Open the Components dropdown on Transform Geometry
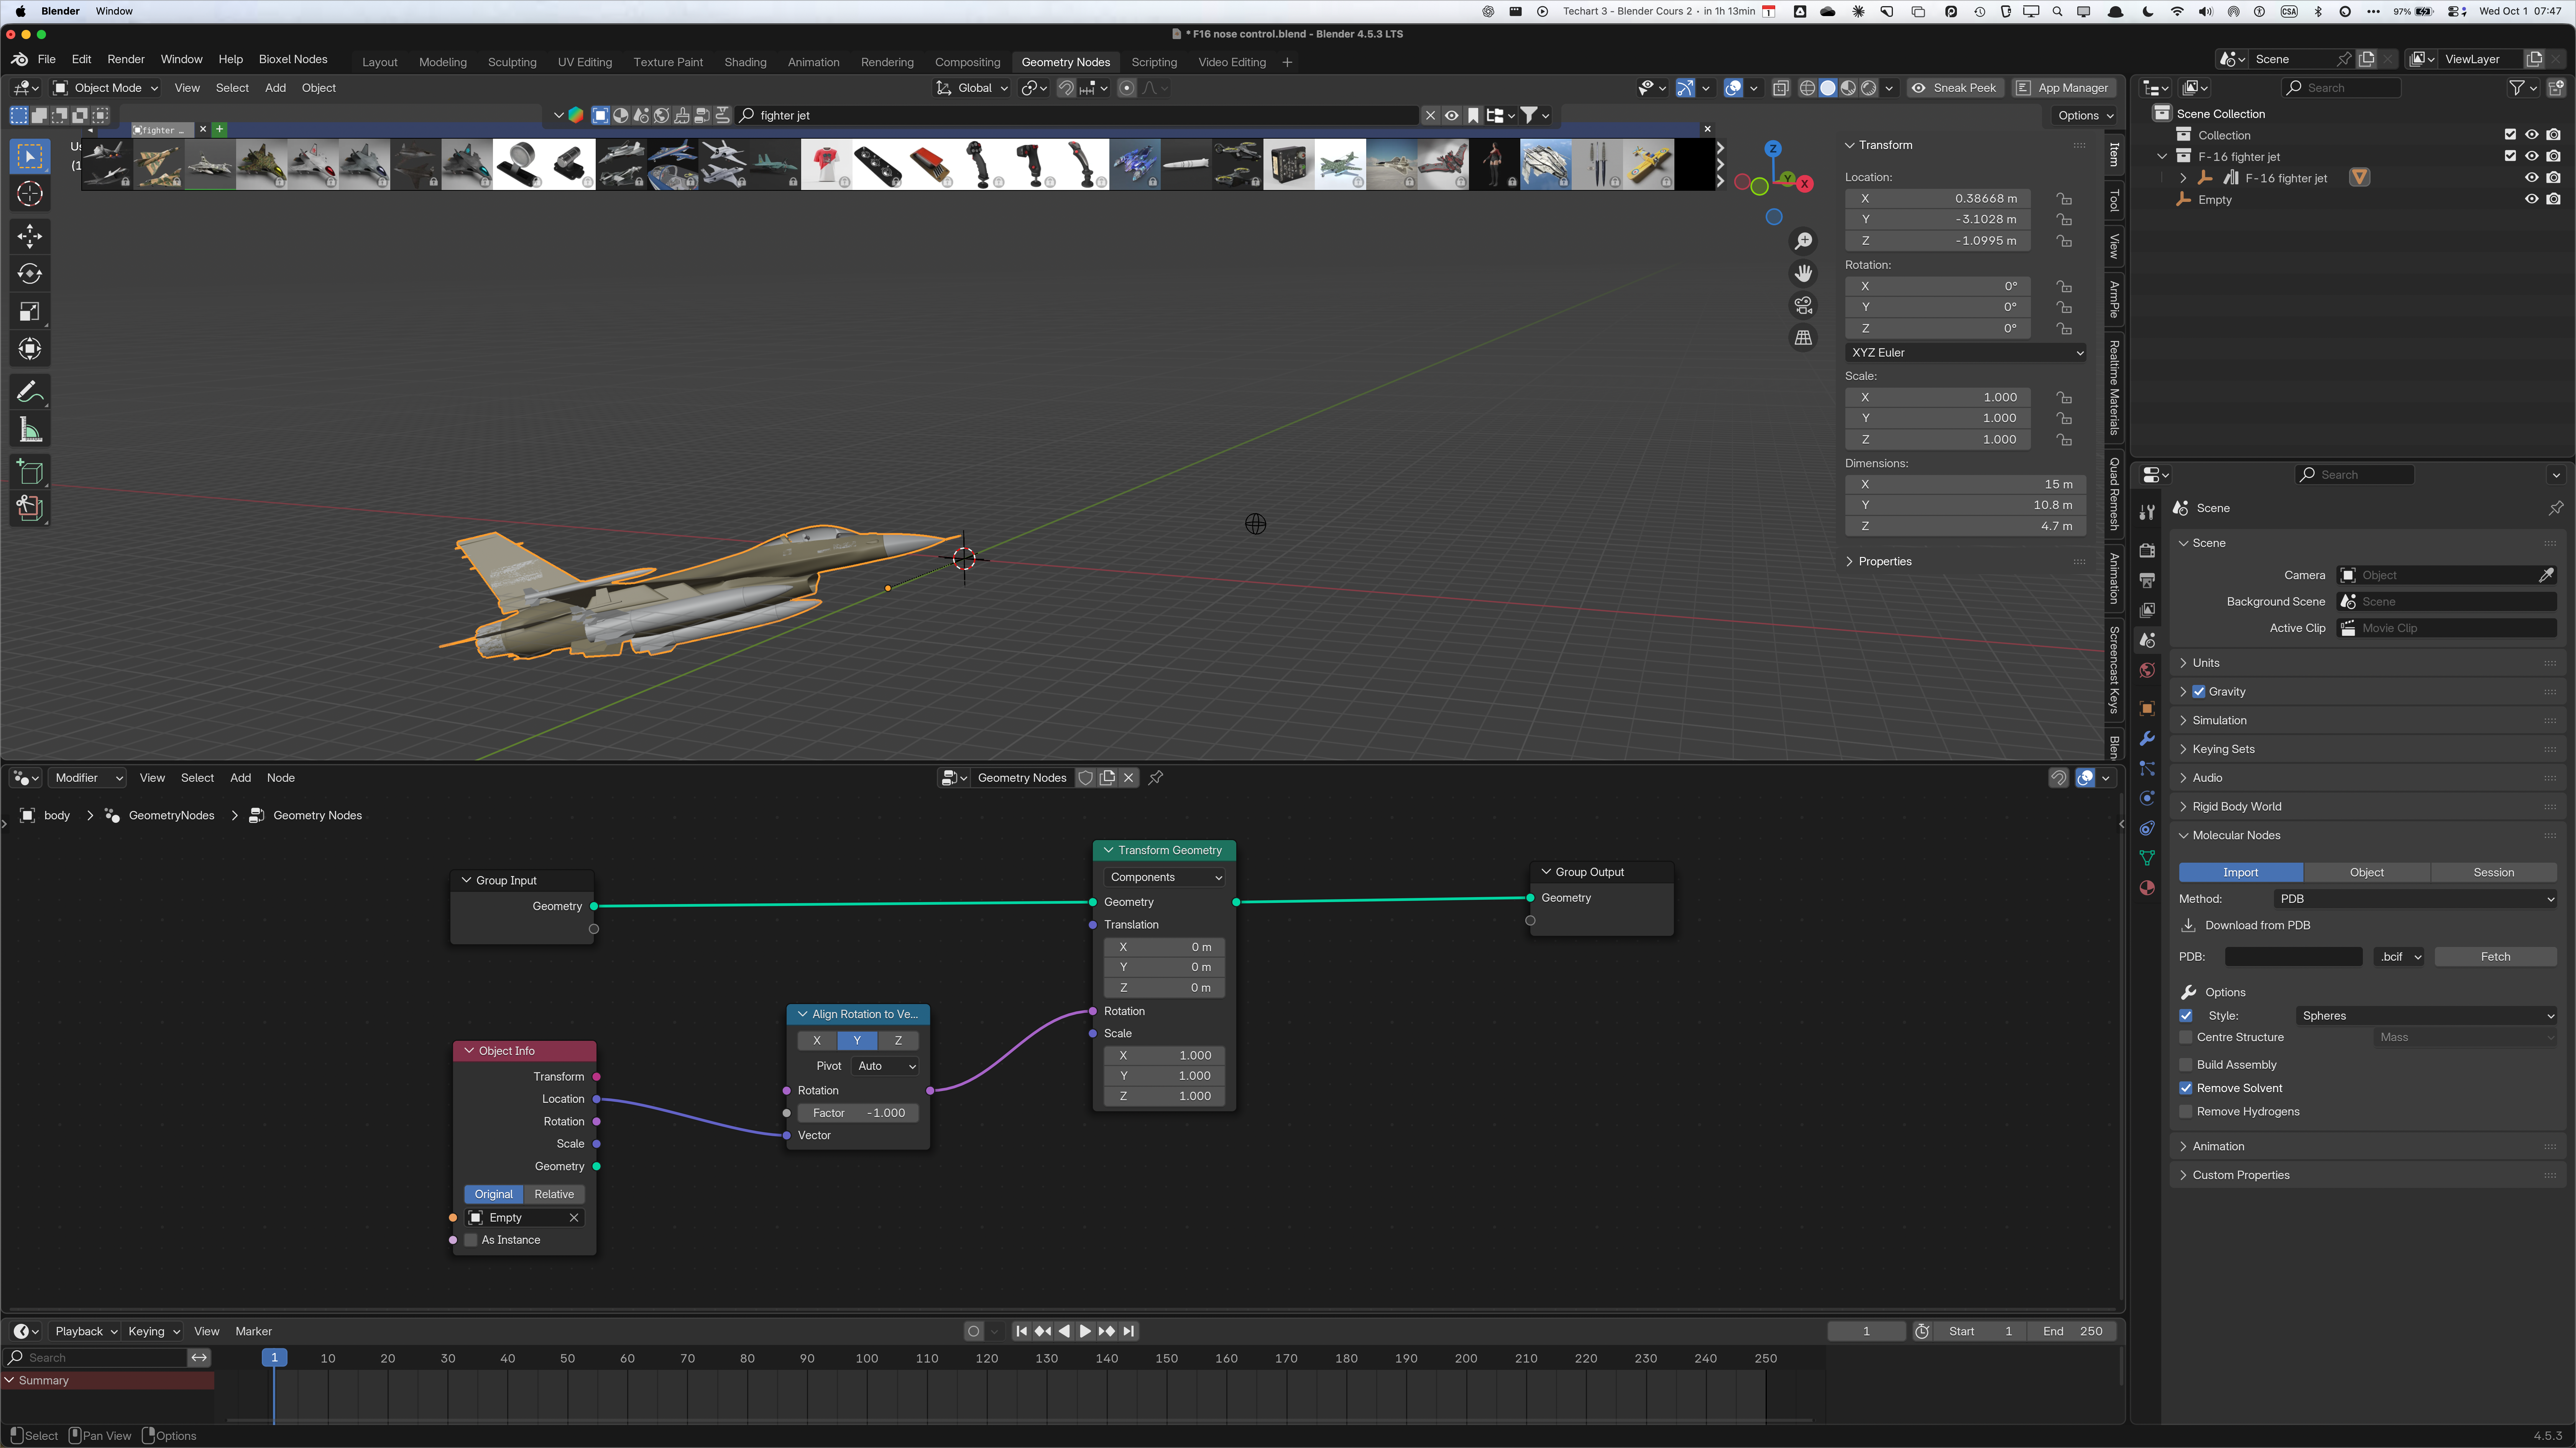This screenshot has width=2576, height=1448. coord(1165,877)
